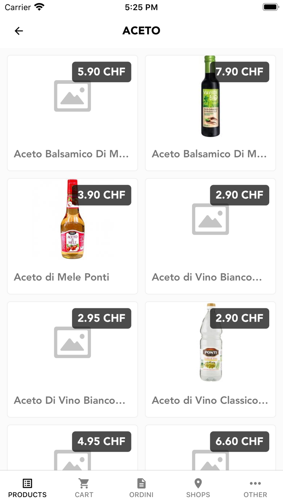This screenshot has height=504, width=283.
Task: Tap the ORDINI document icon
Action: [x=141, y=483]
